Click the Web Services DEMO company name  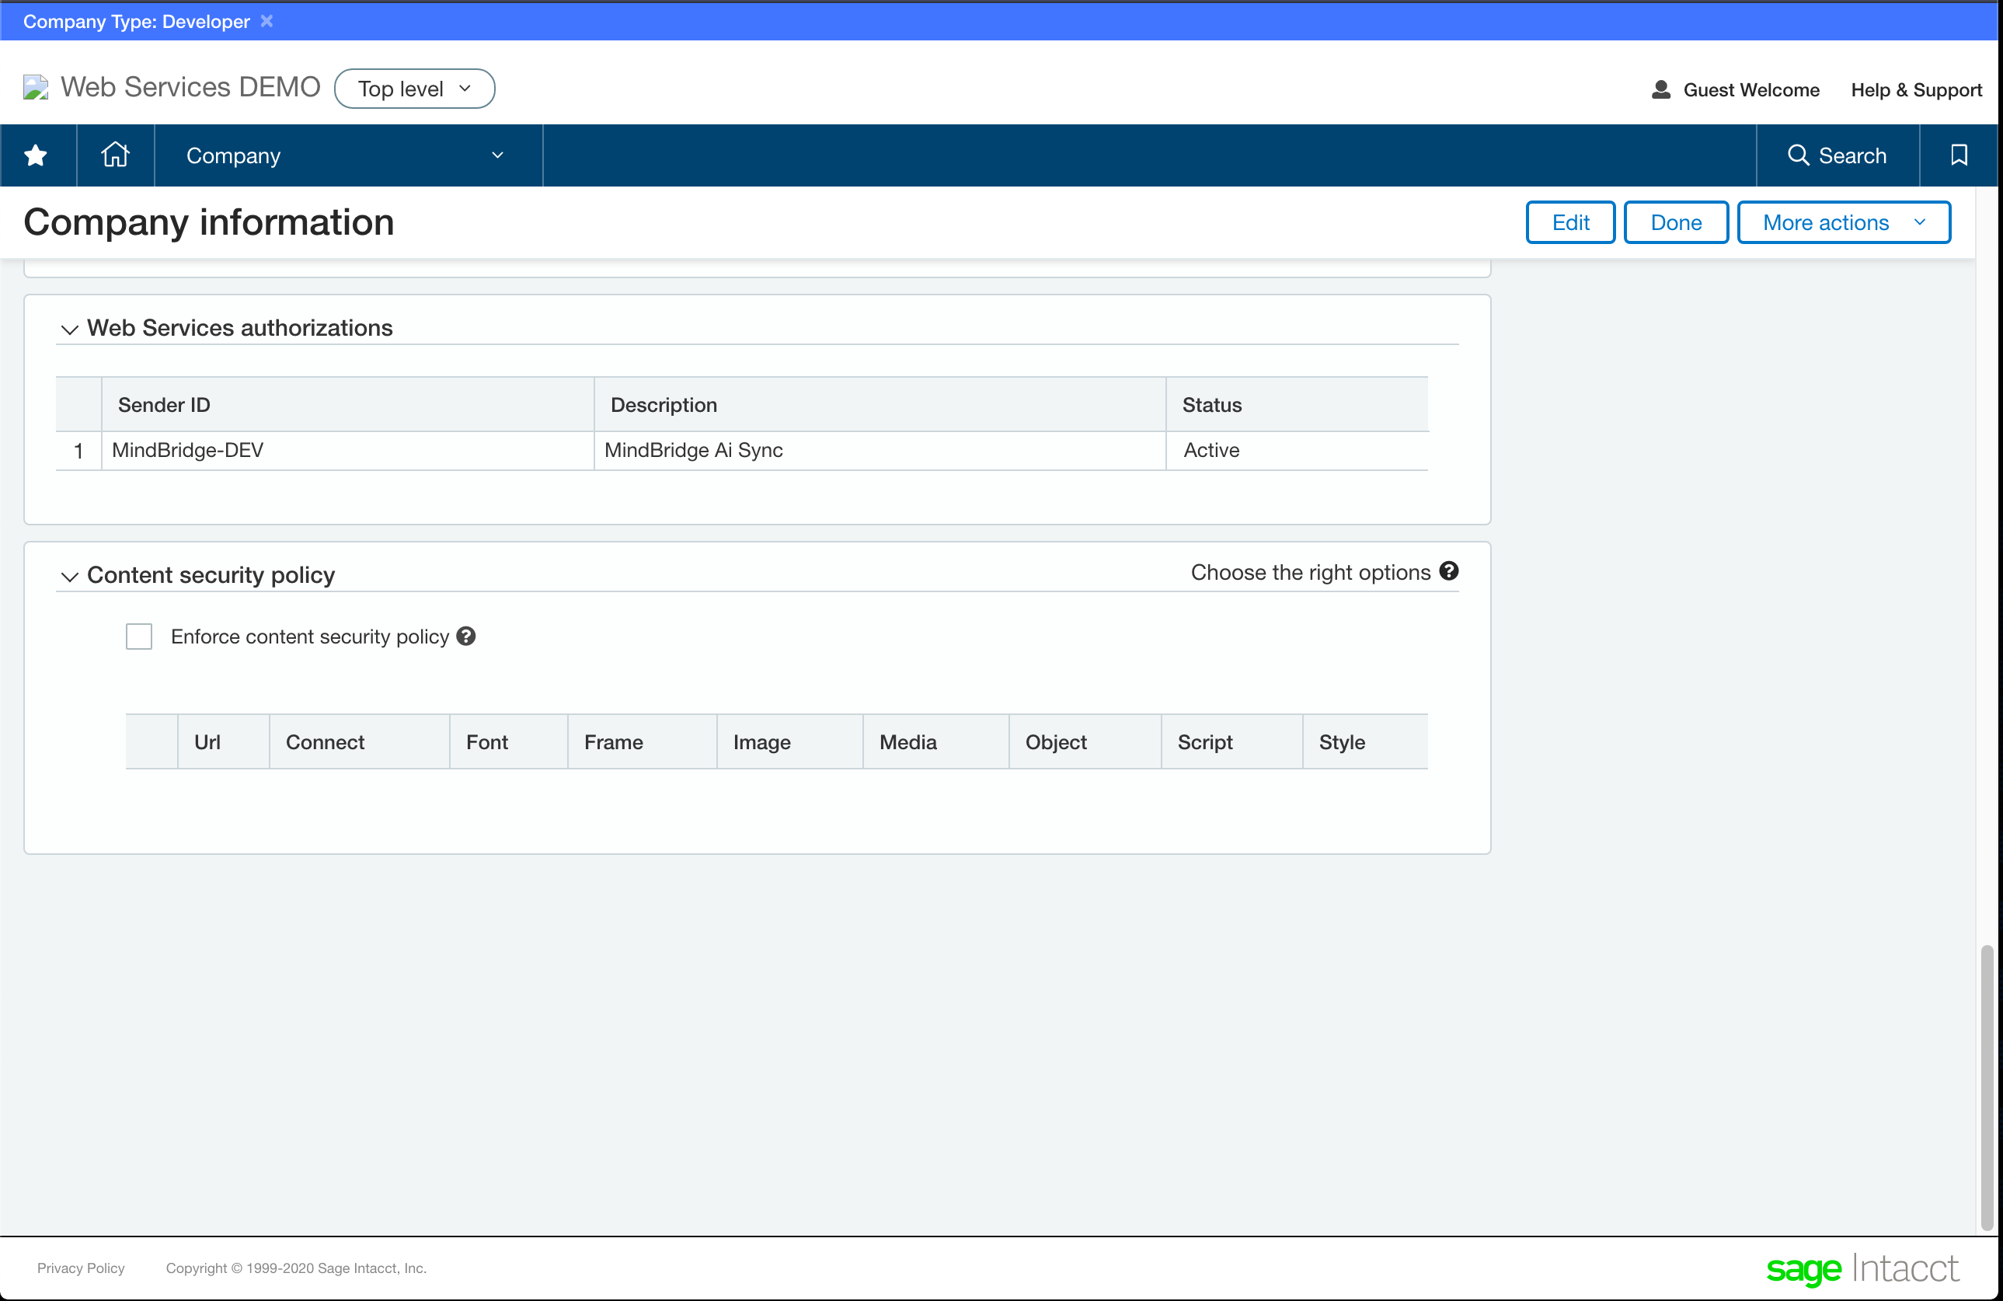(190, 87)
